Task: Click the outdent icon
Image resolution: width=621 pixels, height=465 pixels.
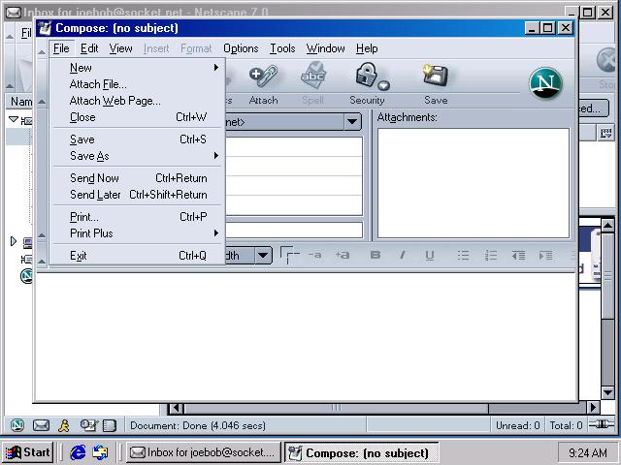Action: [x=518, y=256]
